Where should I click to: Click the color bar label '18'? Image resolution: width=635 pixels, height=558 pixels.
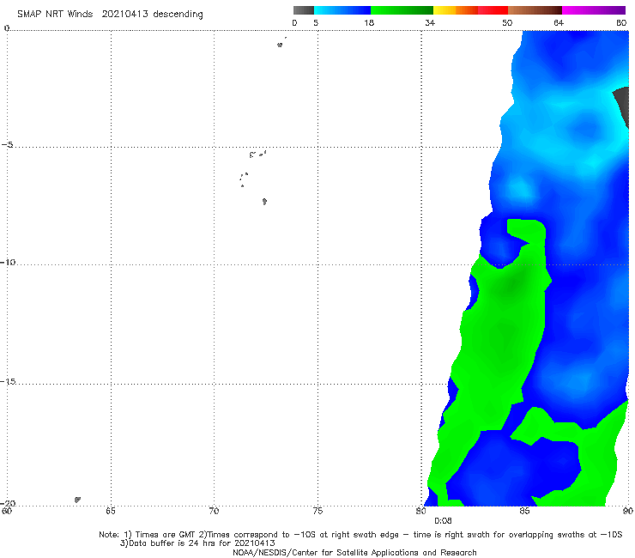369,22
